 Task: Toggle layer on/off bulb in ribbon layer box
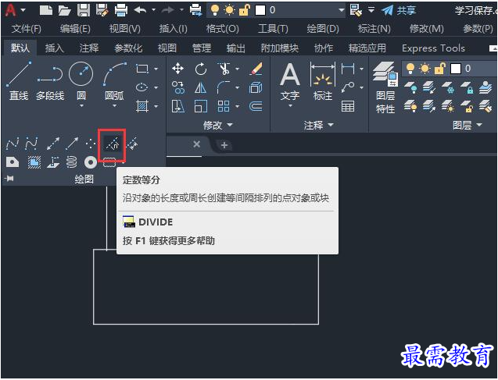pos(410,68)
